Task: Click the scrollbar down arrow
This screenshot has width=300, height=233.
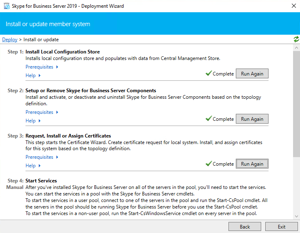Action: click(x=296, y=216)
